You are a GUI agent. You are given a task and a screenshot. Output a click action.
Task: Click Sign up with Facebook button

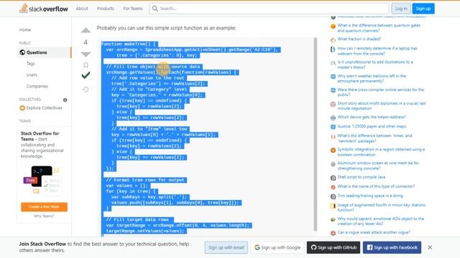392,247
